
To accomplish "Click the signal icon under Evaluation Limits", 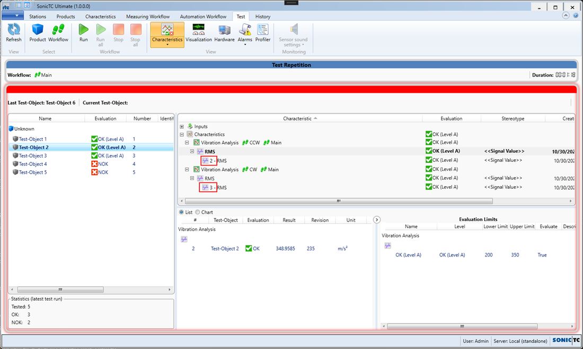I will [388, 245].
